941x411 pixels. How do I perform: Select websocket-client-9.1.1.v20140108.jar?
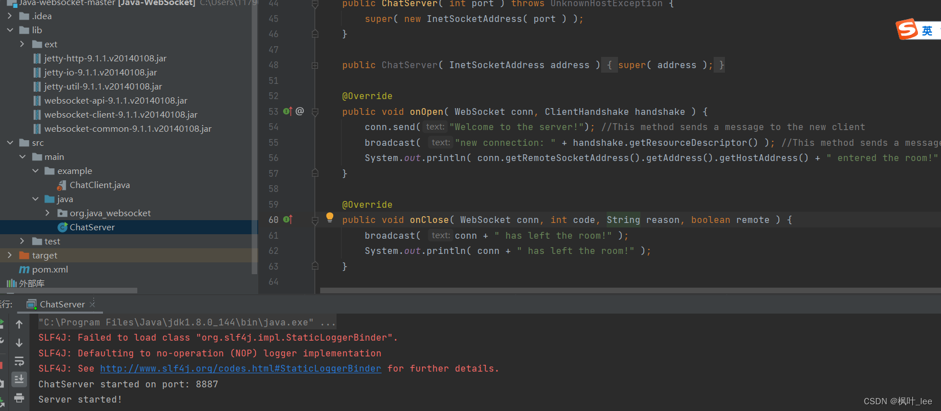[x=121, y=114]
